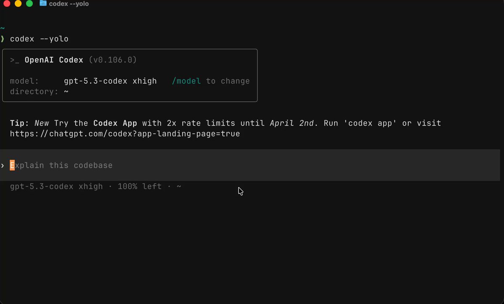The height and width of the screenshot is (304, 504).
Task: Click the bold 'Codex App' text in the tip
Action: [x=115, y=123]
